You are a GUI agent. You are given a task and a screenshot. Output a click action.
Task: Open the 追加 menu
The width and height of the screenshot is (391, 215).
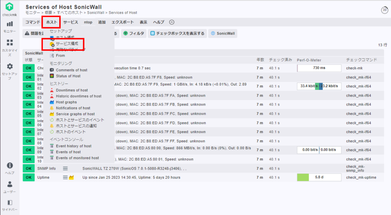pos(102,22)
